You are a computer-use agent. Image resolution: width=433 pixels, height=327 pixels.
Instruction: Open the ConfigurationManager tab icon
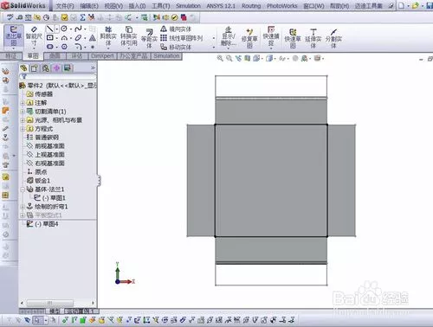[46, 68]
